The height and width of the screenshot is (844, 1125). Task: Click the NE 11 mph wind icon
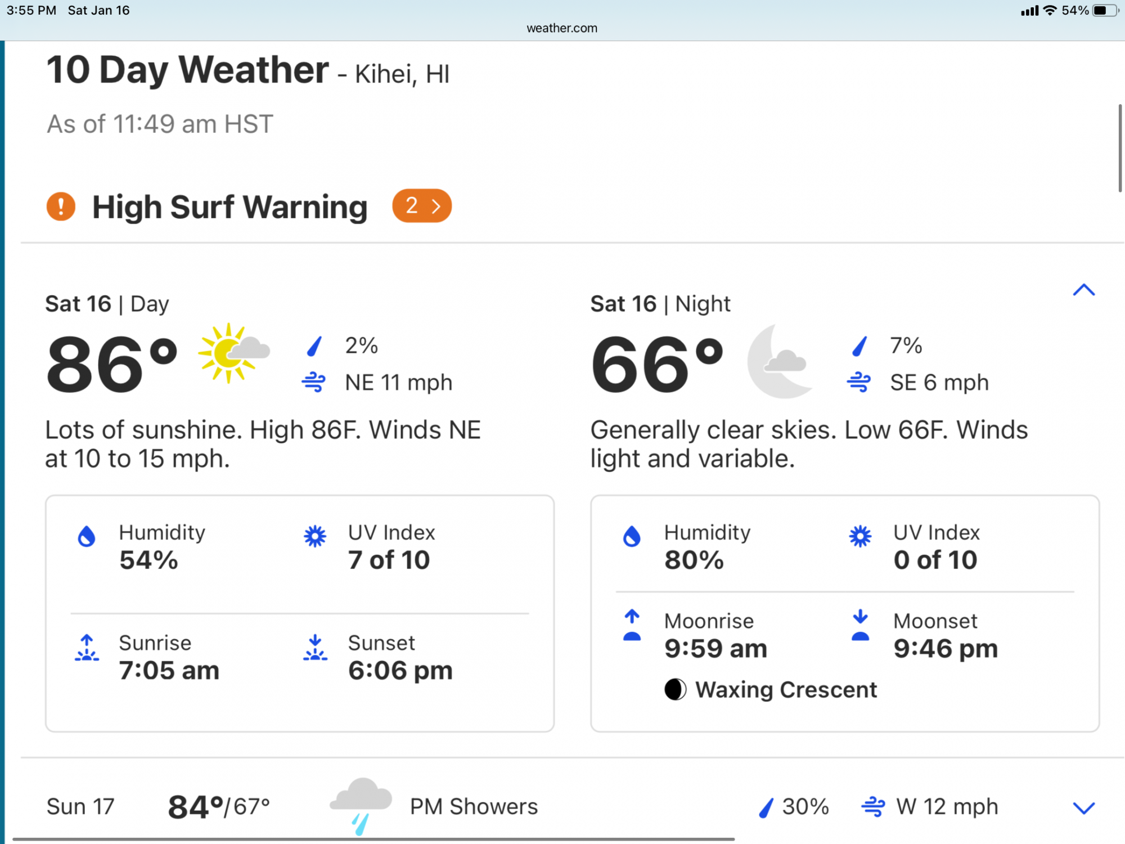314,383
